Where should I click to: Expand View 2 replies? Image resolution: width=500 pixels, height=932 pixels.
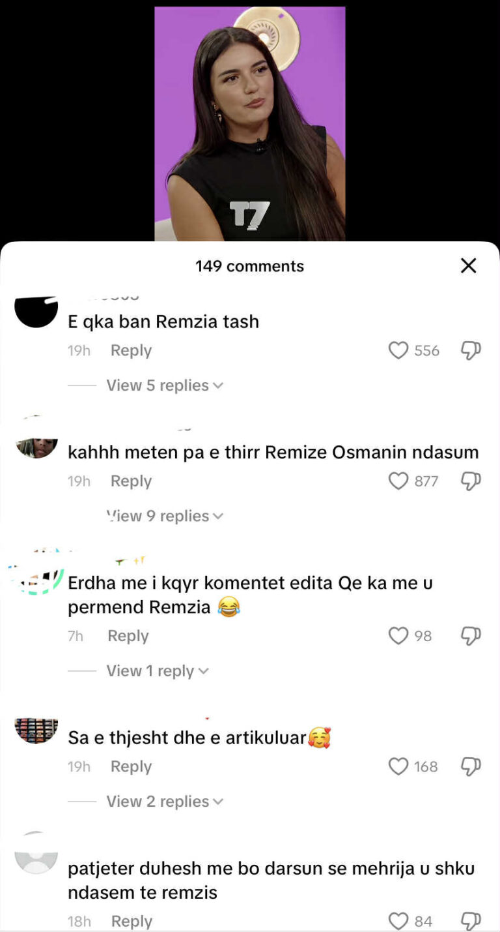point(165,802)
